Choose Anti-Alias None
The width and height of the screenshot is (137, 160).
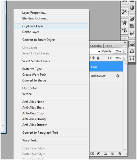coord(51,102)
